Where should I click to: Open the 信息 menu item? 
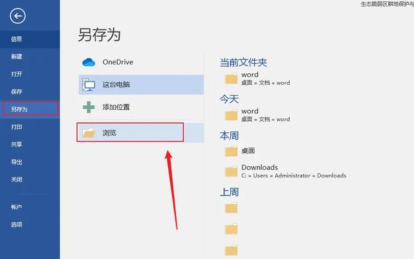click(16, 39)
